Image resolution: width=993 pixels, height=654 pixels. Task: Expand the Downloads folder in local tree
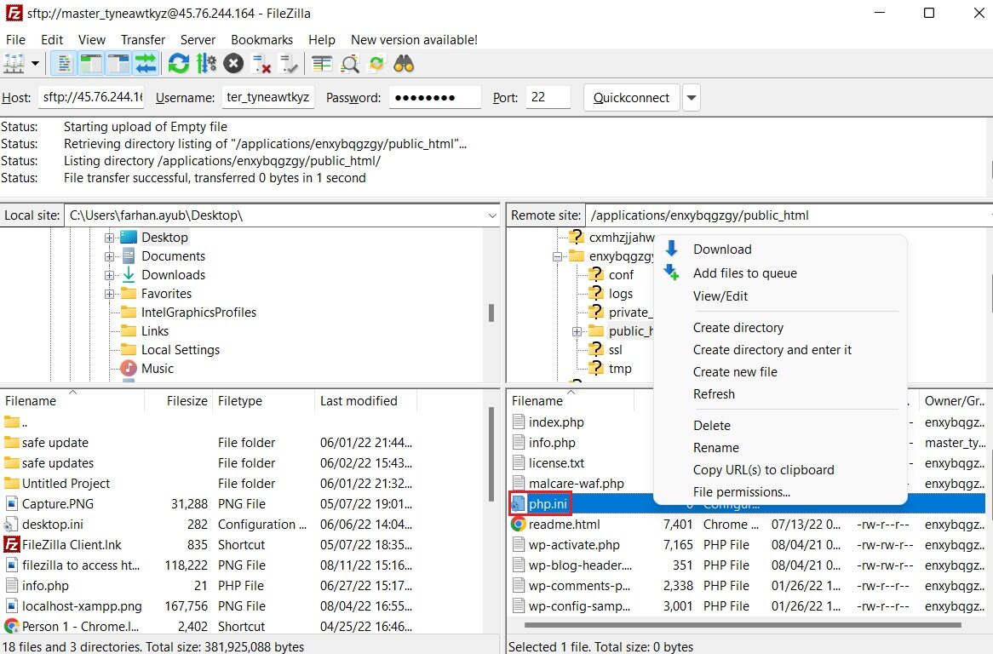coord(110,275)
